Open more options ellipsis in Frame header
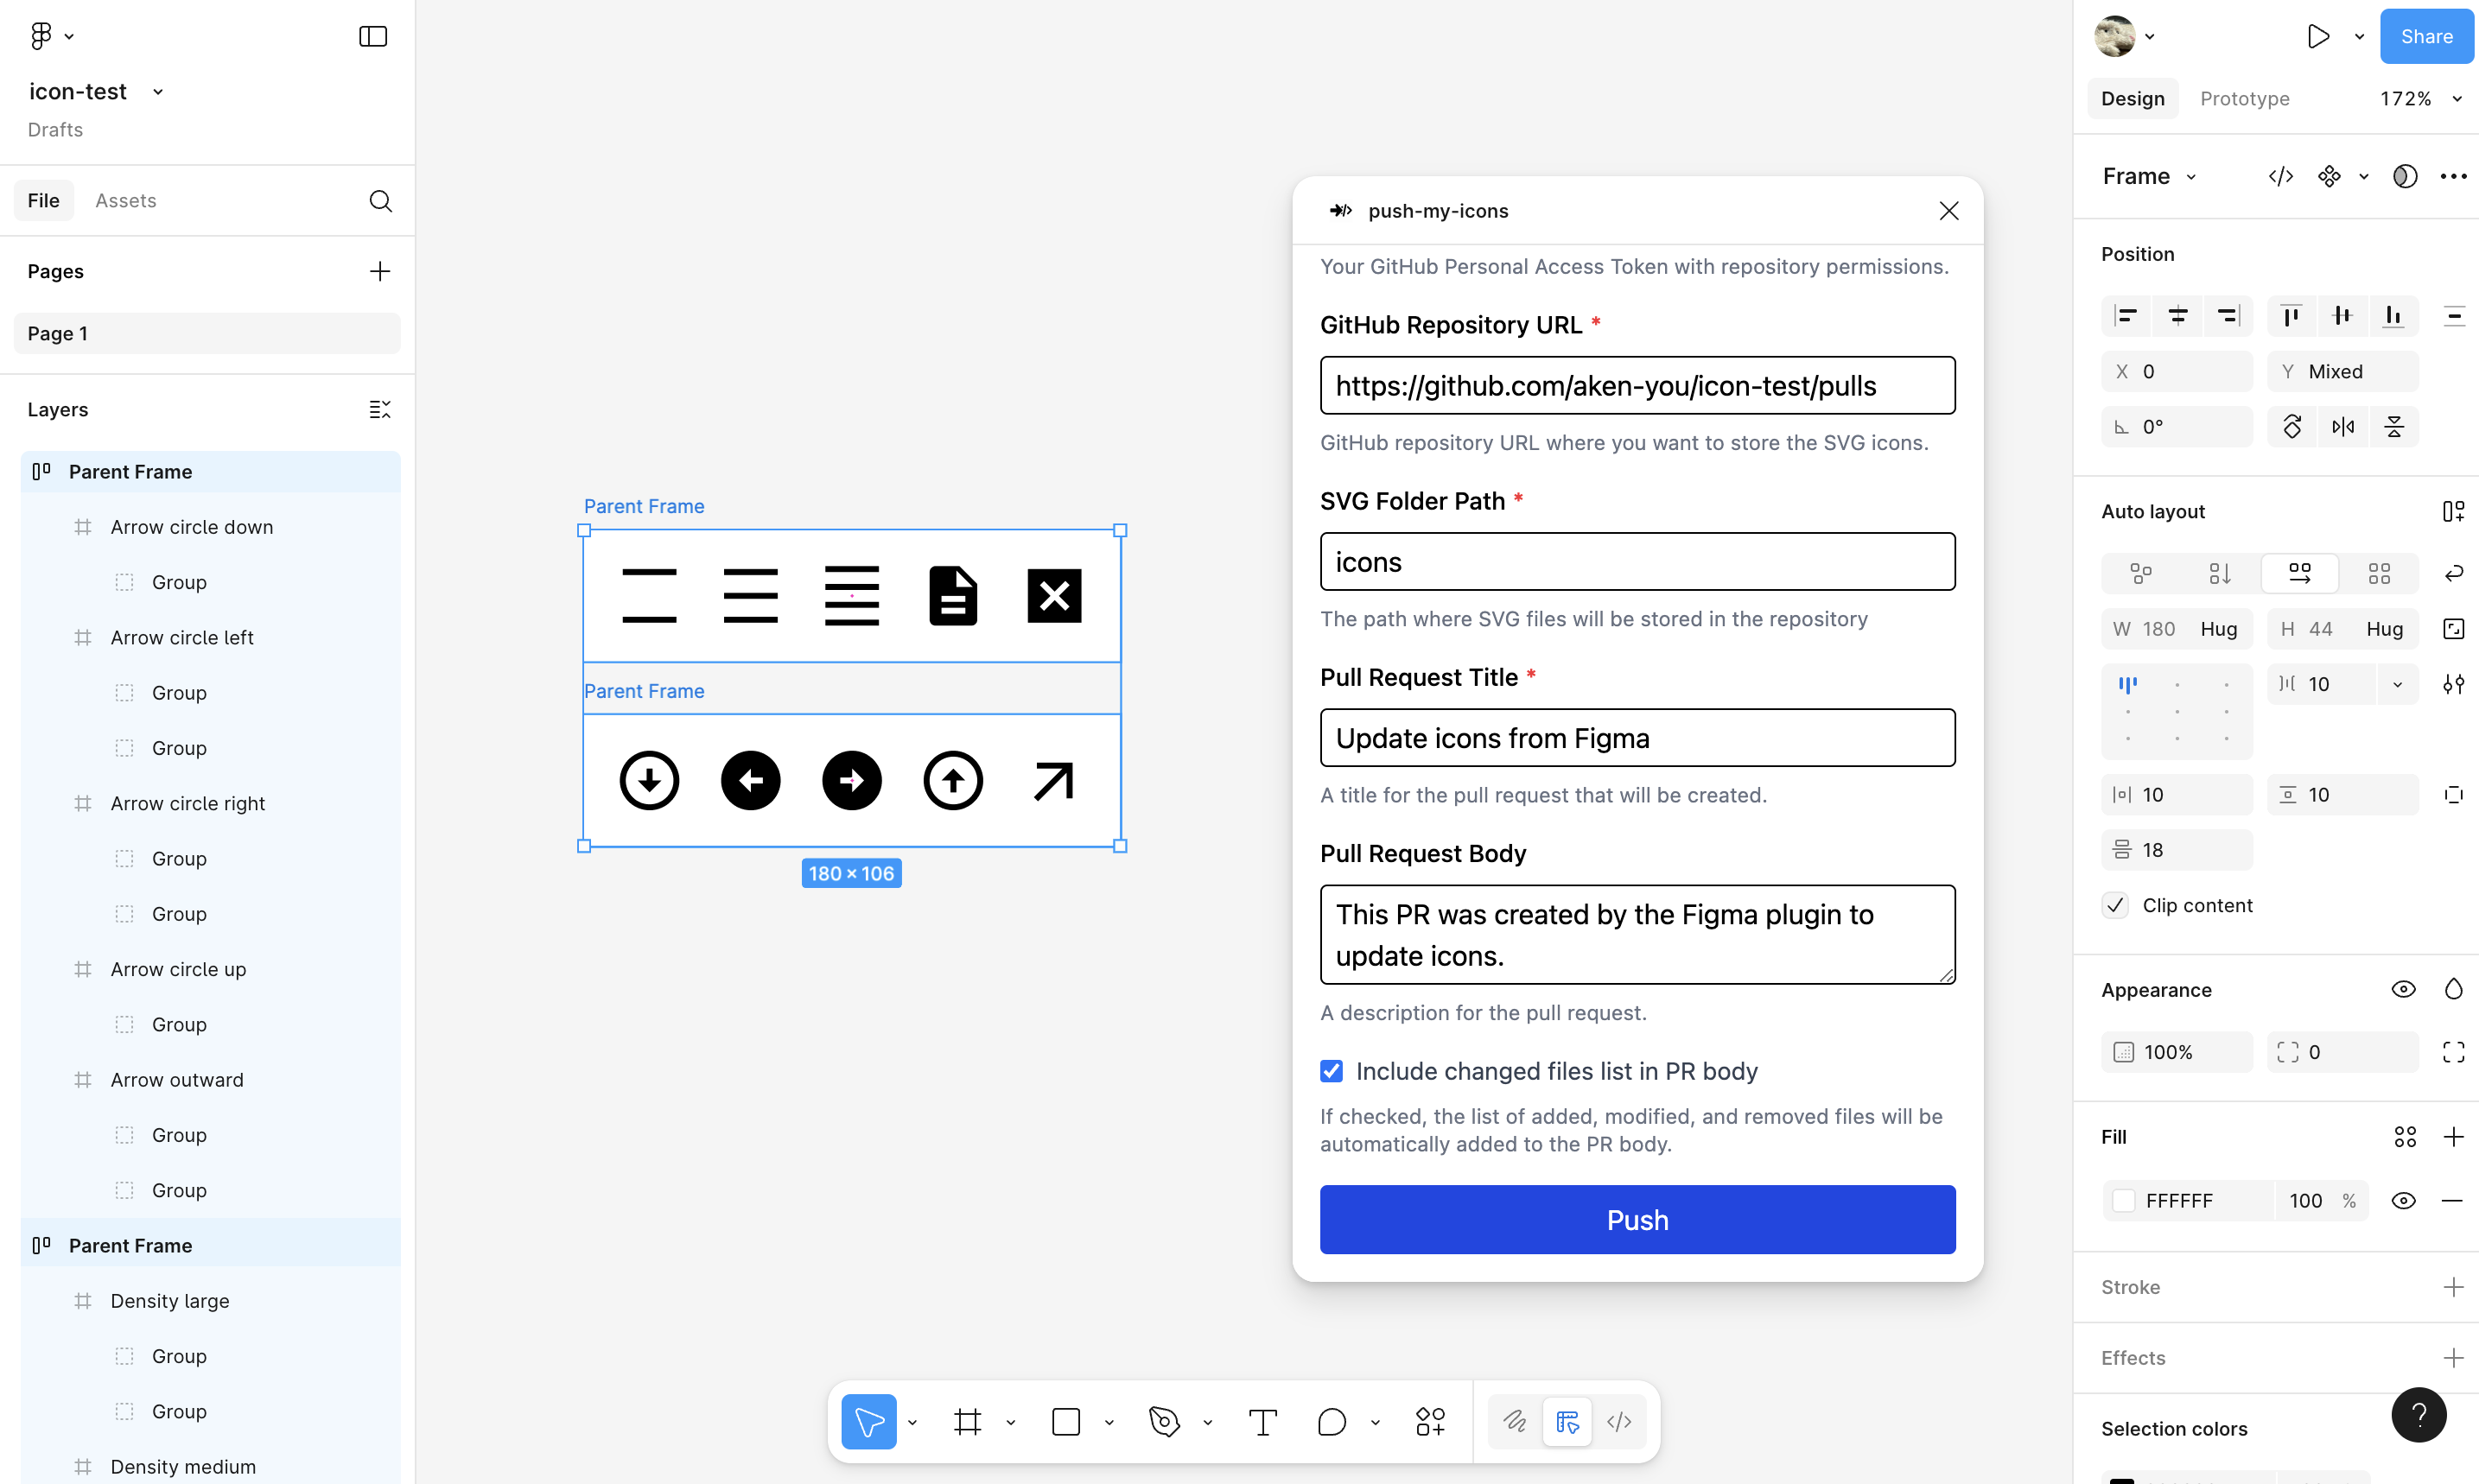This screenshot has width=2479, height=1484. point(2453,176)
